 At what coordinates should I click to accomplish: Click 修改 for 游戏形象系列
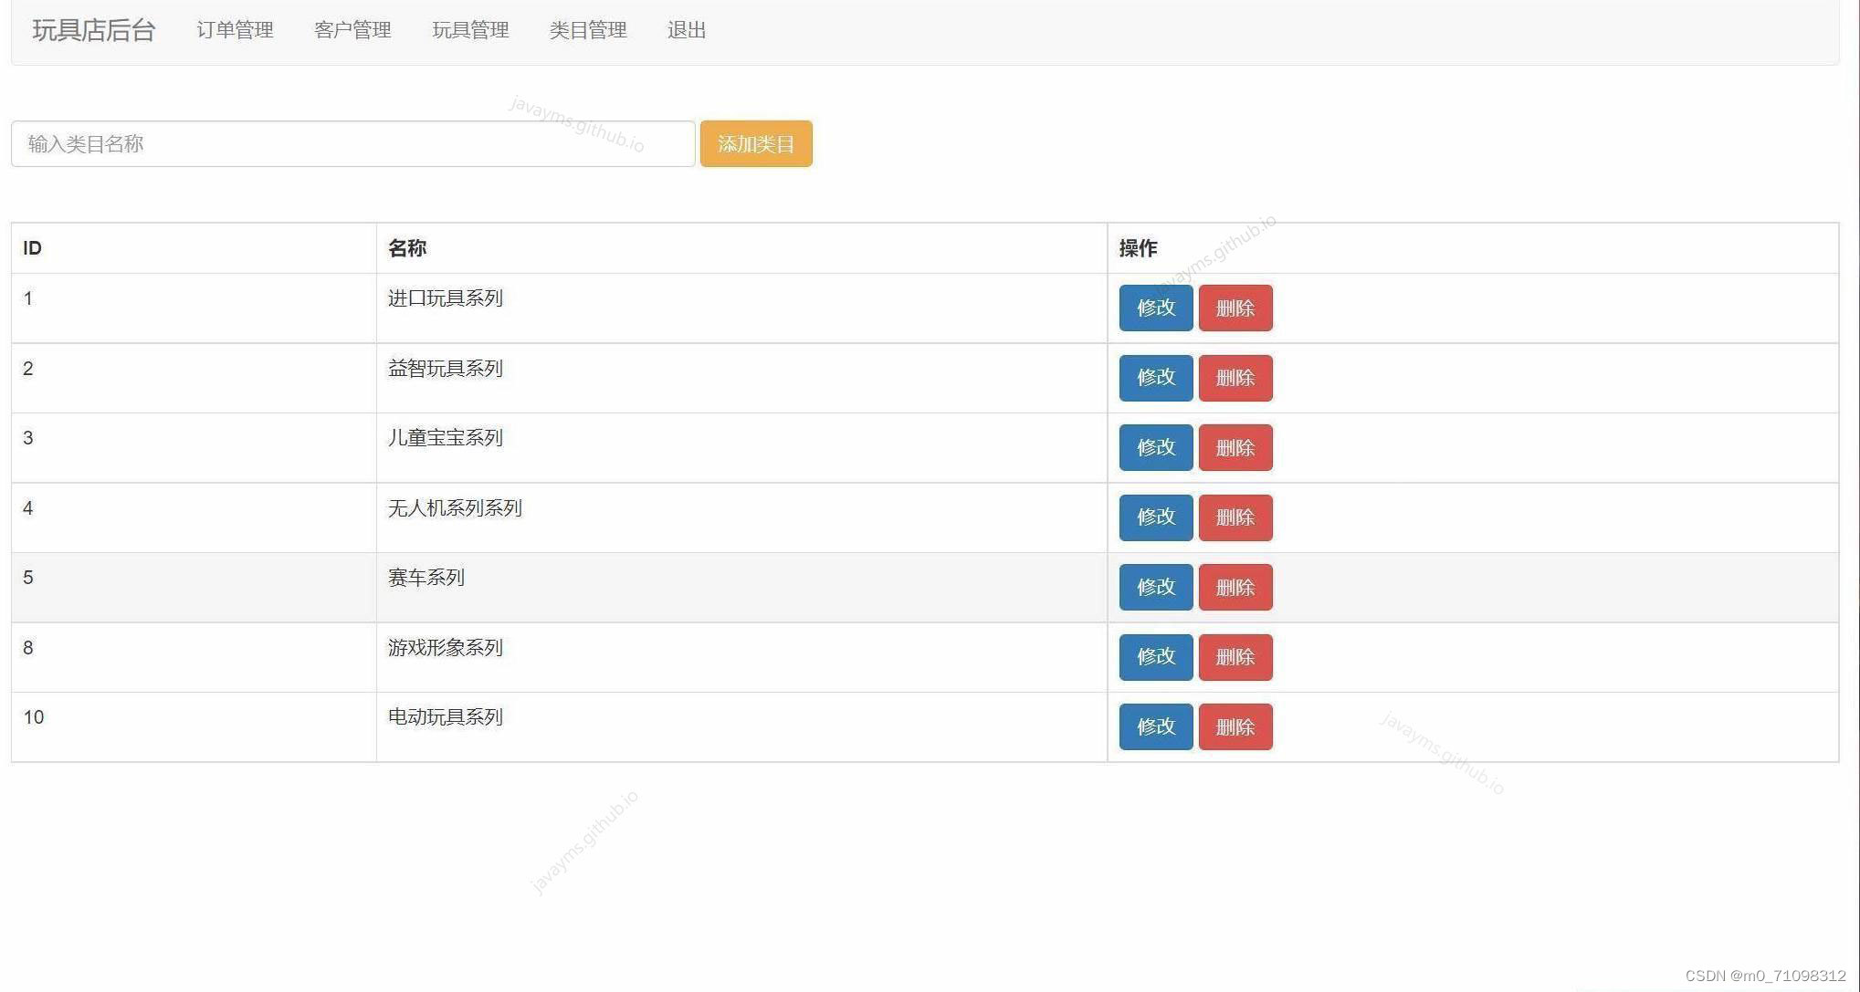tap(1155, 657)
